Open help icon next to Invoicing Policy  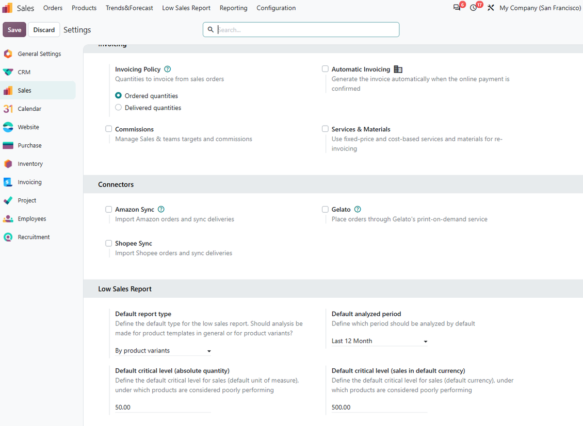(x=168, y=69)
